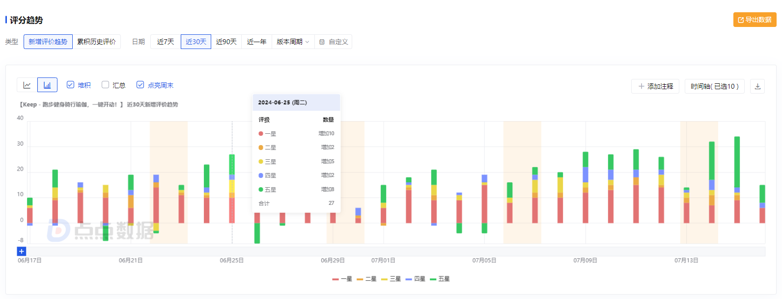782x299 pixels.
Task: Enable the 汇总 checkbox
Action: [105, 85]
